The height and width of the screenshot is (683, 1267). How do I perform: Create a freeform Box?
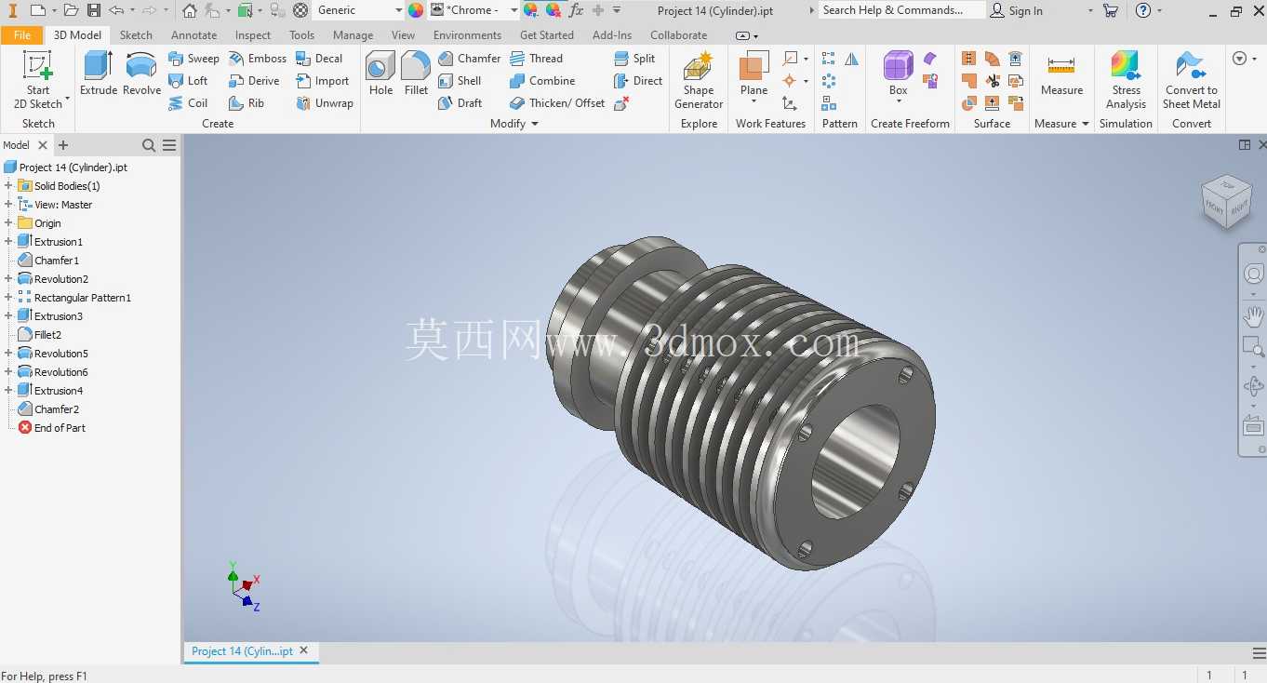click(x=898, y=74)
